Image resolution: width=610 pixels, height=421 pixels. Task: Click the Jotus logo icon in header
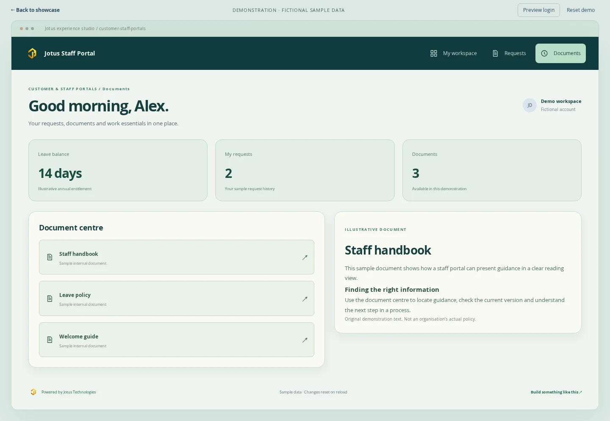32,53
